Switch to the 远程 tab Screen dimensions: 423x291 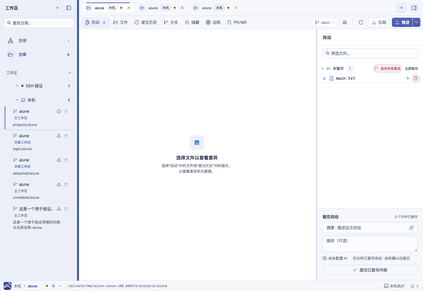tap(213, 22)
